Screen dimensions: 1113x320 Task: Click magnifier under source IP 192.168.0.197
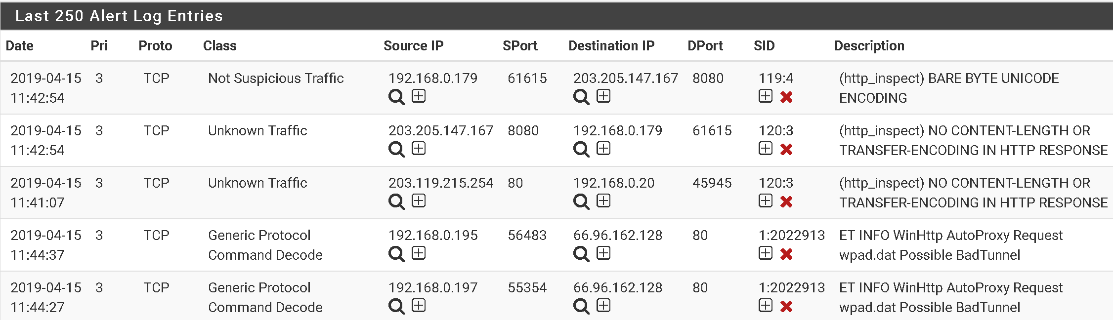click(396, 306)
